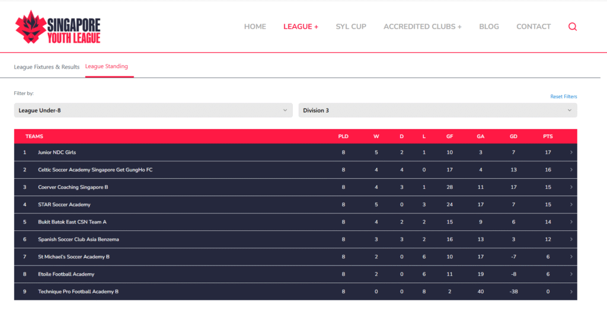This screenshot has width=607, height=311.
Task: Select the League Standing tab
Action: coord(107,66)
